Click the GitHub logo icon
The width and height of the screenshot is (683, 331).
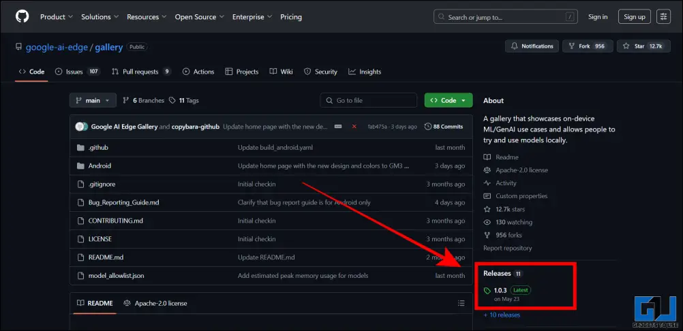click(22, 16)
